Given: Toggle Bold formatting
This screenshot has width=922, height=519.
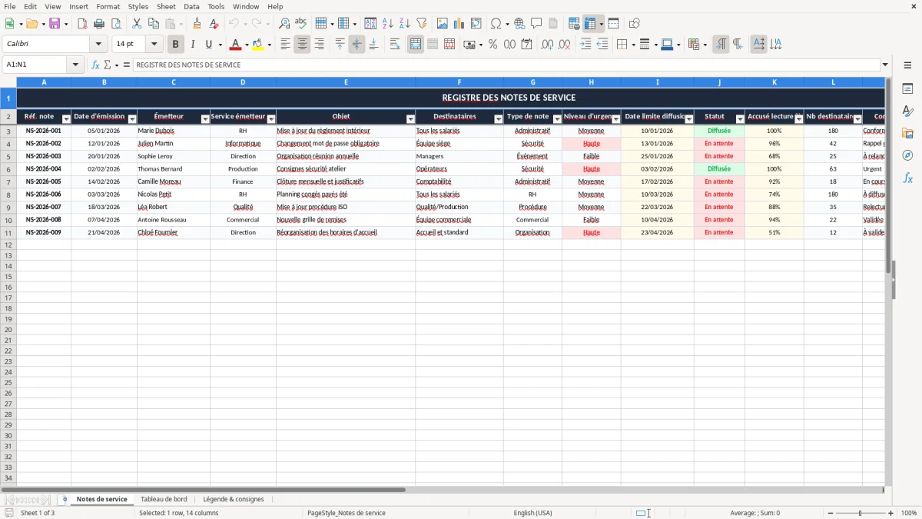Looking at the screenshot, I should pyautogui.click(x=175, y=45).
